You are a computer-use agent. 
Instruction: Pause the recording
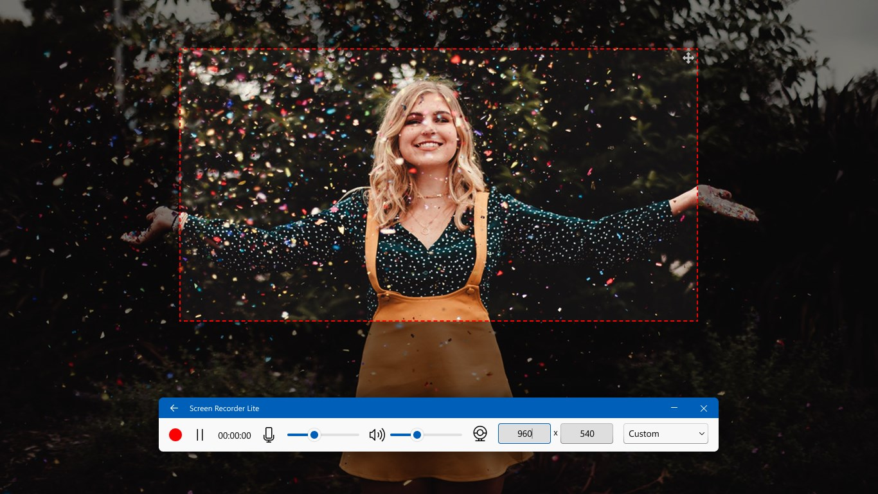click(200, 435)
